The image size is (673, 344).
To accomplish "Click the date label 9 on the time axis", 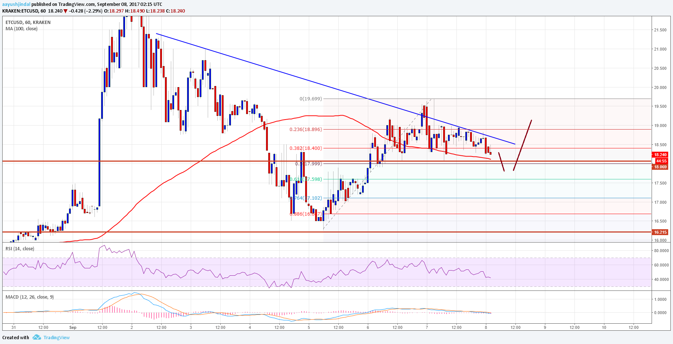I will pyautogui.click(x=545, y=327).
